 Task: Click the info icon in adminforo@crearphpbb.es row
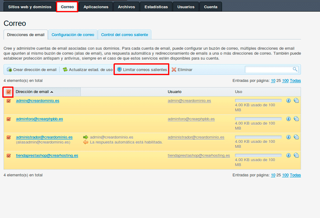(288, 119)
